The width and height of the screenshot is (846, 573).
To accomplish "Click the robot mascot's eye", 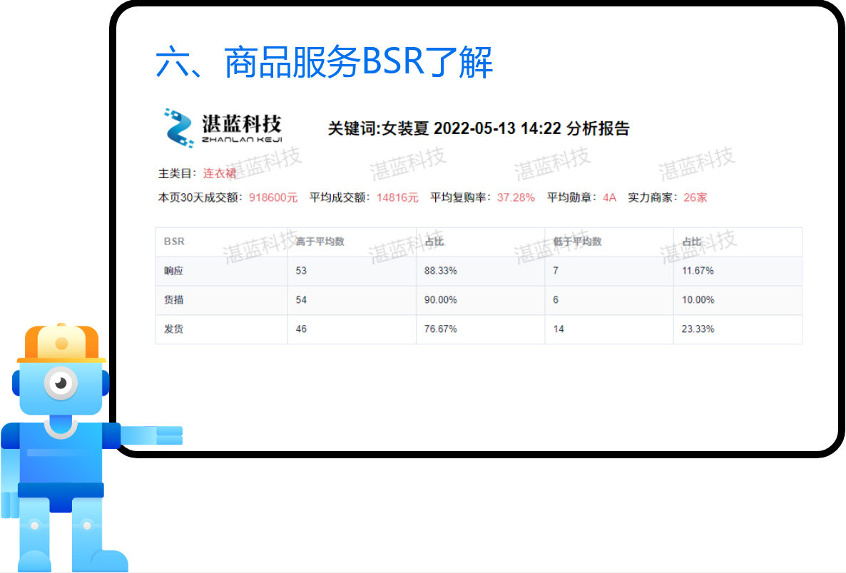I will click(x=61, y=383).
